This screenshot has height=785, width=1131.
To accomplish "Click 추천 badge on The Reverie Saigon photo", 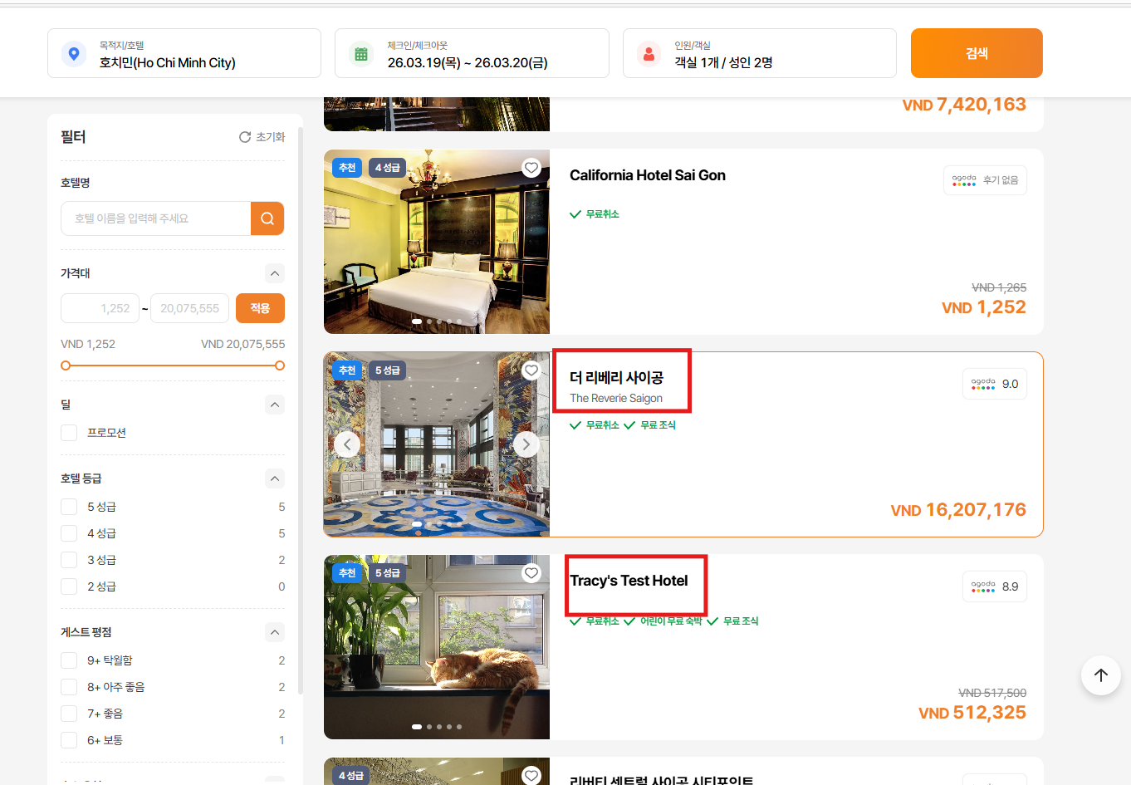I will (347, 370).
